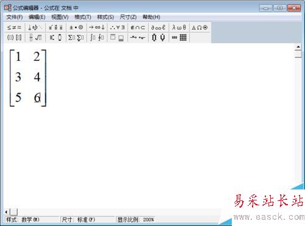Image resolution: width=305 pixels, height=226 pixels.
Task: Open the 帮助(H) menu
Action: point(151,17)
